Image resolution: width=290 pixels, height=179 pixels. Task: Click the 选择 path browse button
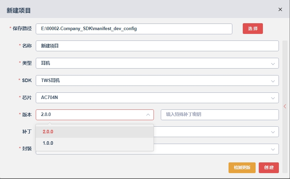coord(252,29)
